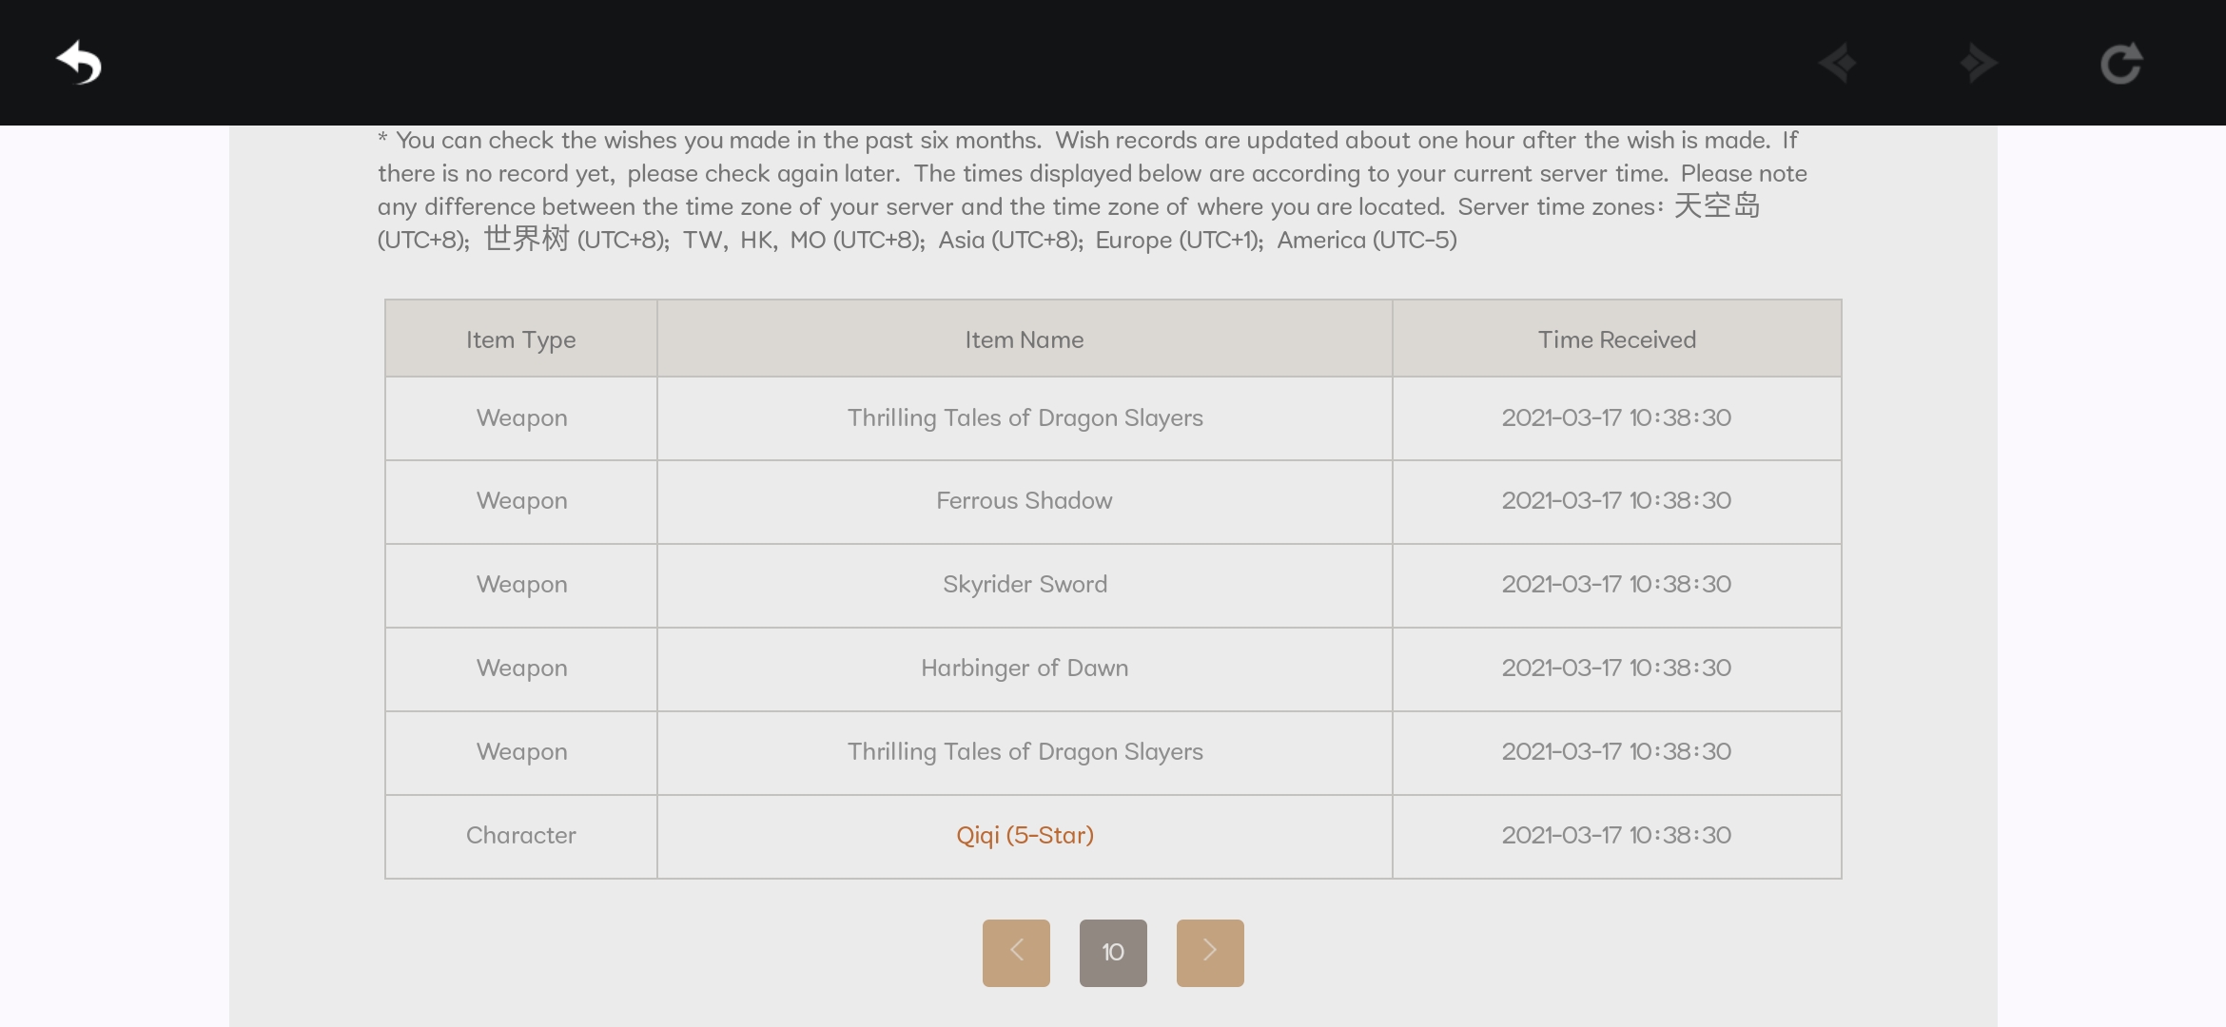Click the Item Type column header

(520, 339)
